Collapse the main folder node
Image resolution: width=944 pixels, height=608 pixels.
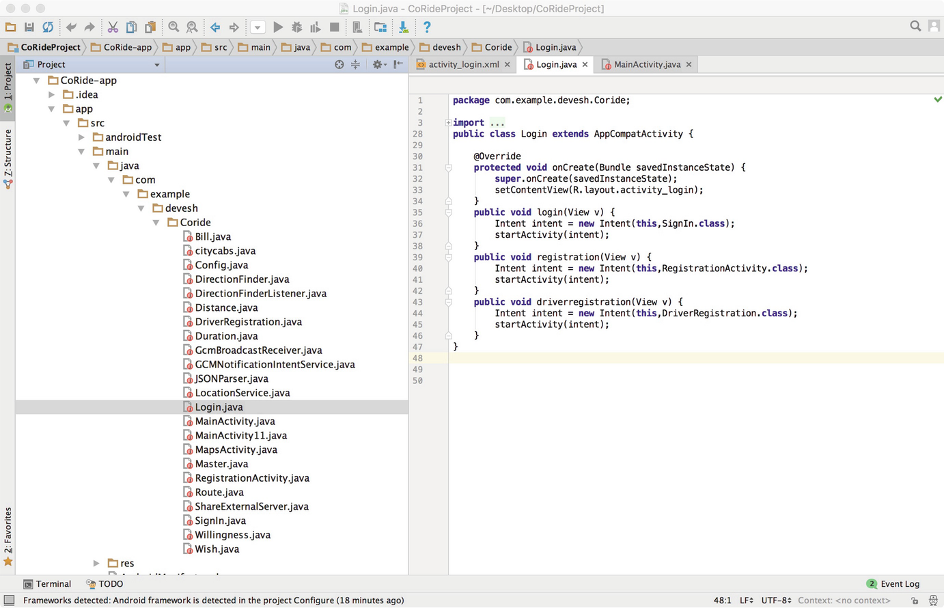[x=82, y=152]
